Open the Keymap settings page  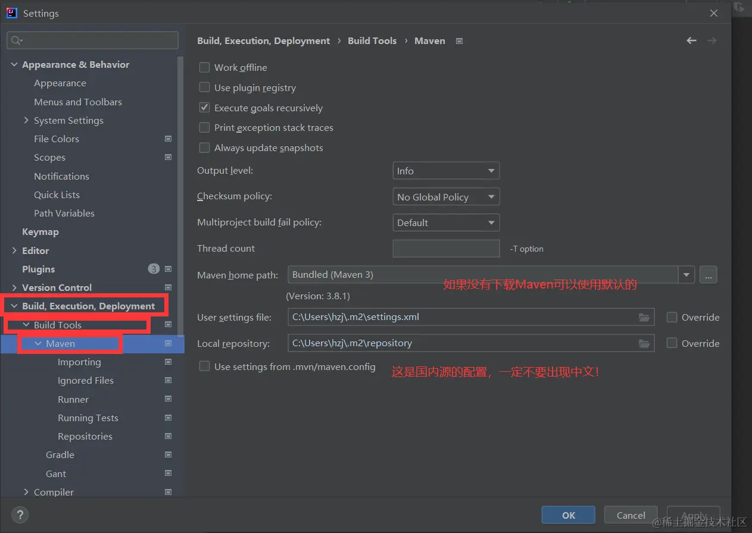40,232
